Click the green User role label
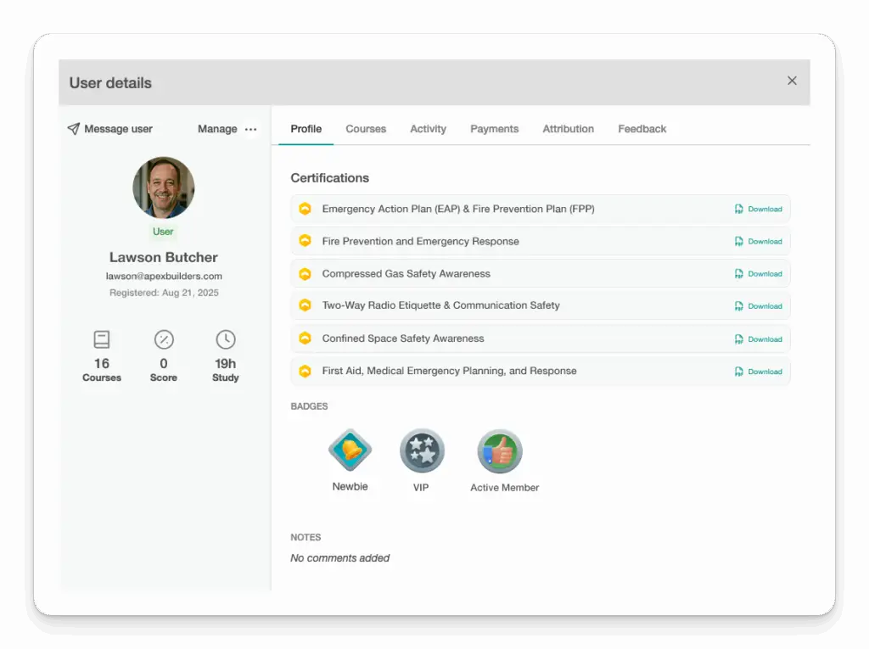This screenshot has width=869, height=649. (163, 231)
